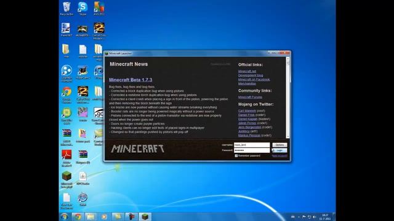
Task: Open Chrome from the taskbar
Action: tap(78, 217)
